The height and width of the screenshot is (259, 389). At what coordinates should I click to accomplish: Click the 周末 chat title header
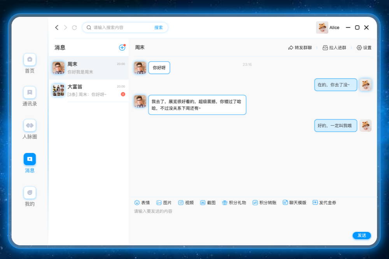click(x=140, y=47)
